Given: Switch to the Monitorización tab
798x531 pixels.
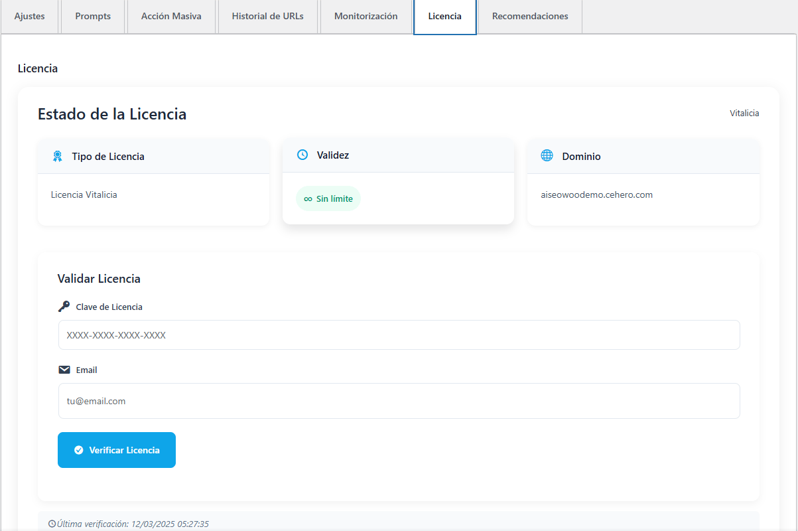Looking at the screenshot, I should [366, 16].
